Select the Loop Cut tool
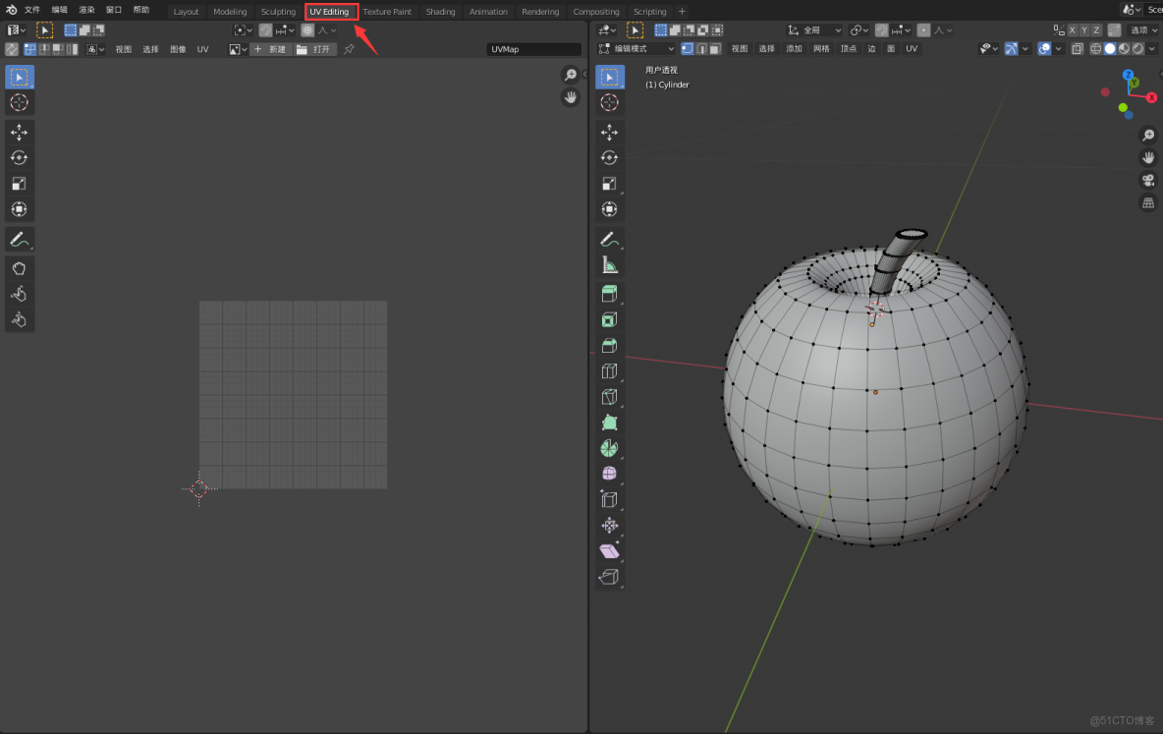Viewport: 1163px width, 734px height. coord(609,370)
